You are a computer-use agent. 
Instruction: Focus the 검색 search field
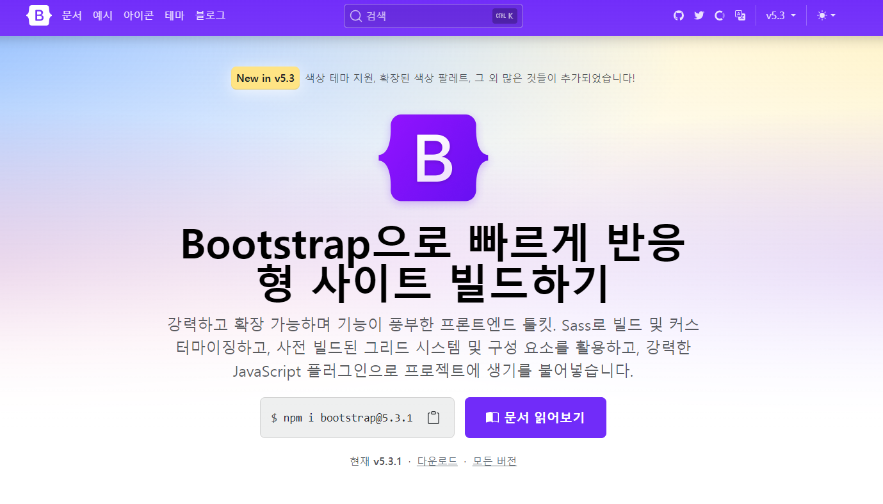pos(433,16)
